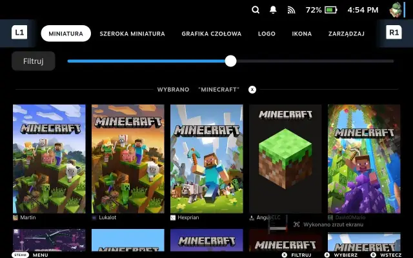Open notifications via the bell icon

click(273, 10)
